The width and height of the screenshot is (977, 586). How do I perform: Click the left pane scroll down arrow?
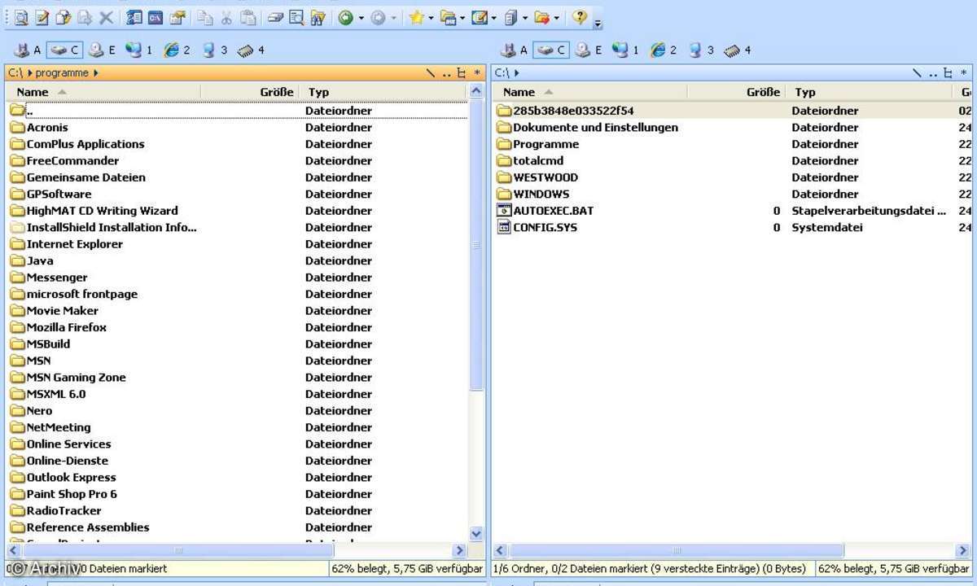coord(477,535)
